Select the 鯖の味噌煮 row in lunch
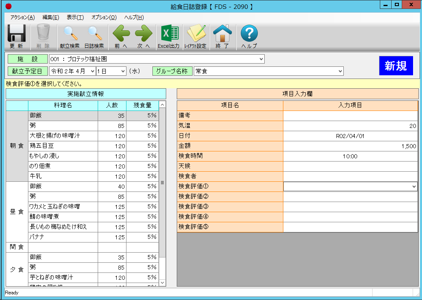The width and height of the screenshot is (422, 300). coord(63,217)
